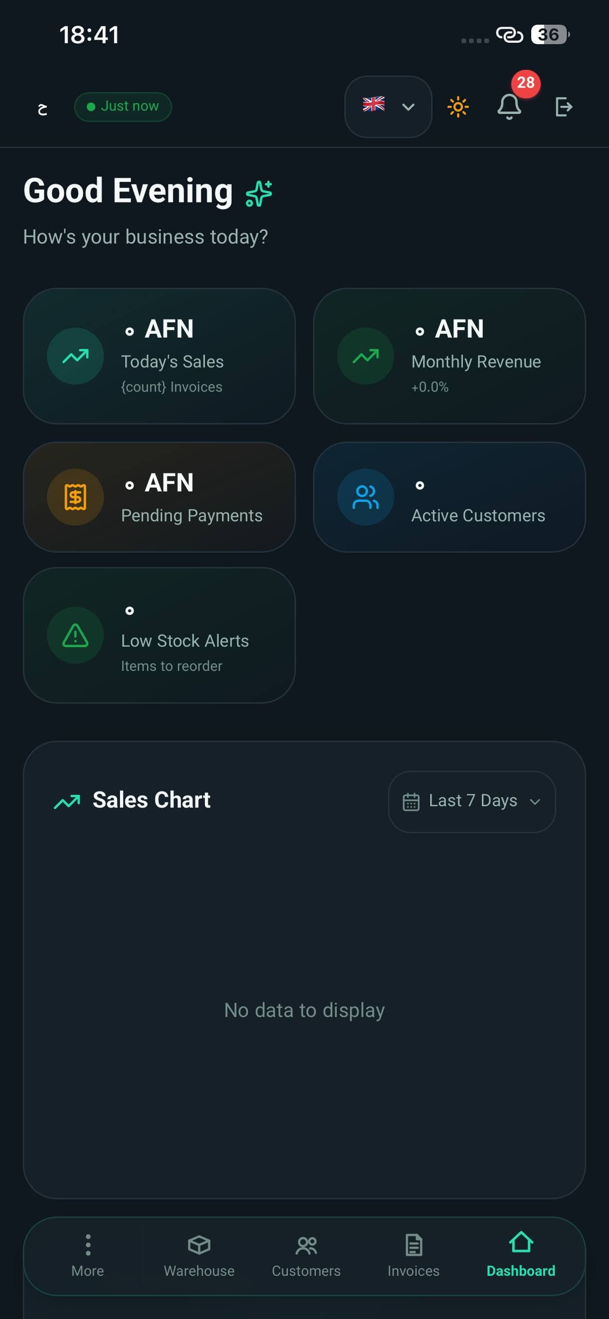Viewport: 609px width, 1319px height.
Task: Tap the Active Customers people icon
Action: click(366, 497)
